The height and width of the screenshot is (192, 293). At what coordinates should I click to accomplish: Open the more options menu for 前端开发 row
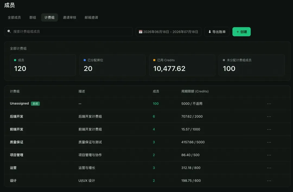pyautogui.click(x=269, y=129)
